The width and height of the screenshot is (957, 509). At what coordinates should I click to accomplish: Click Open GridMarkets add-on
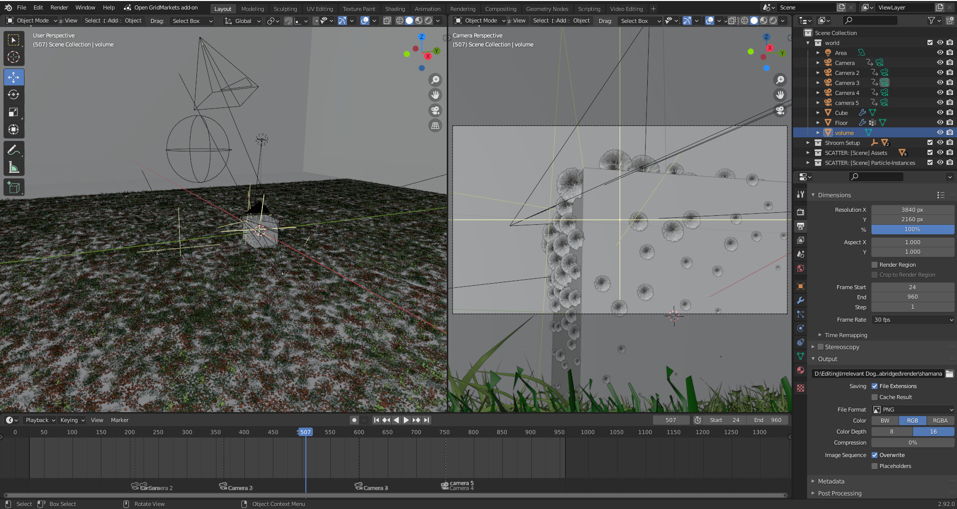[x=161, y=7]
